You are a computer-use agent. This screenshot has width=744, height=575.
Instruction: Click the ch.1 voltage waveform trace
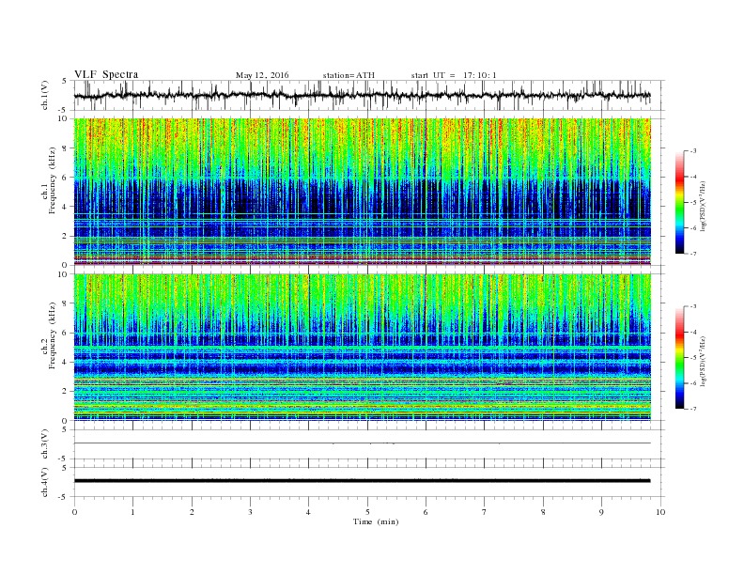coord(362,95)
